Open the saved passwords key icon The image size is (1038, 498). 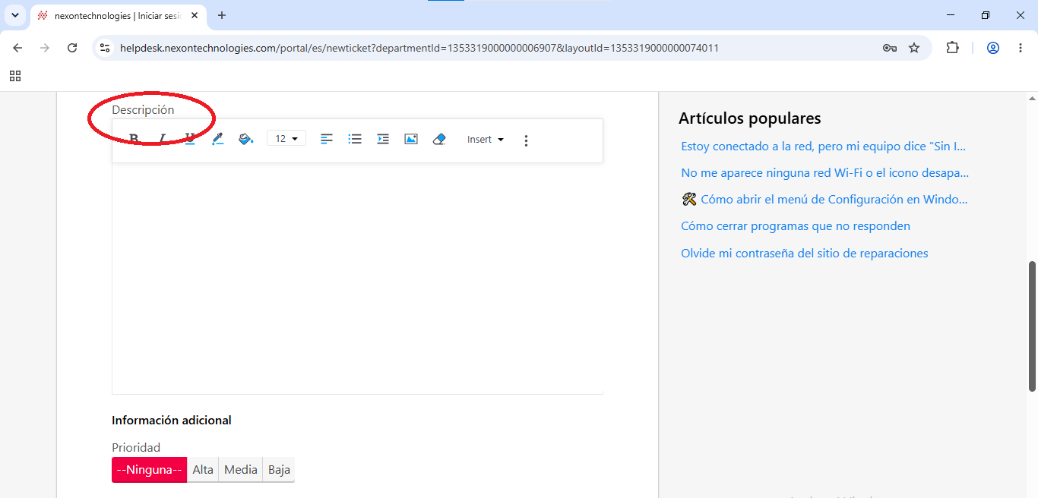[x=889, y=48]
